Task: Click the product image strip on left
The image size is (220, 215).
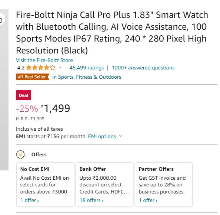Action: coord(4,89)
